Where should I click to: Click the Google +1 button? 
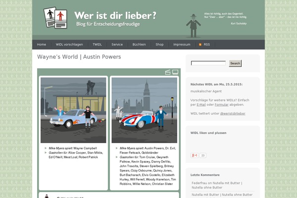tap(195, 155)
